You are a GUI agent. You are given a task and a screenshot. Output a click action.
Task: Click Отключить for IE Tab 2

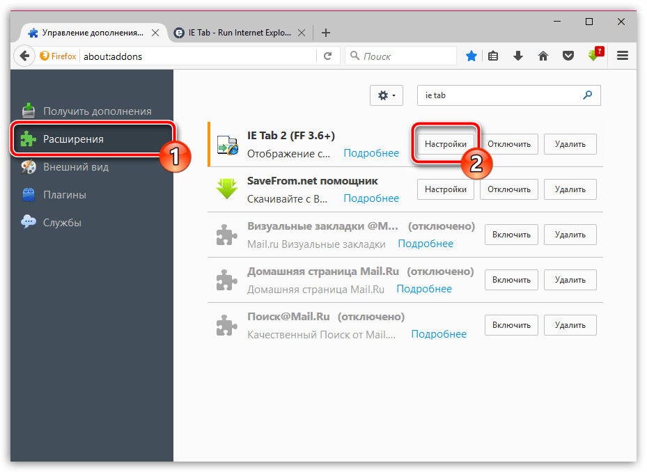(509, 144)
